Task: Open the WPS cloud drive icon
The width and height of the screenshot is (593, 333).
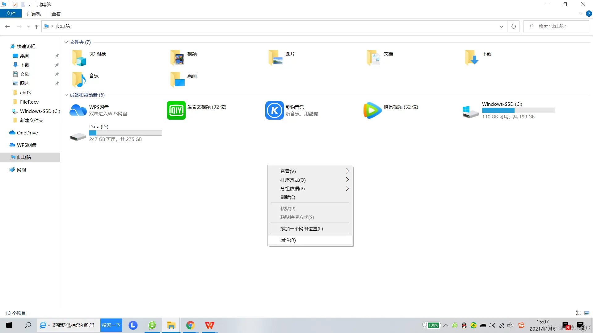Action: pyautogui.click(x=78, y=110)
